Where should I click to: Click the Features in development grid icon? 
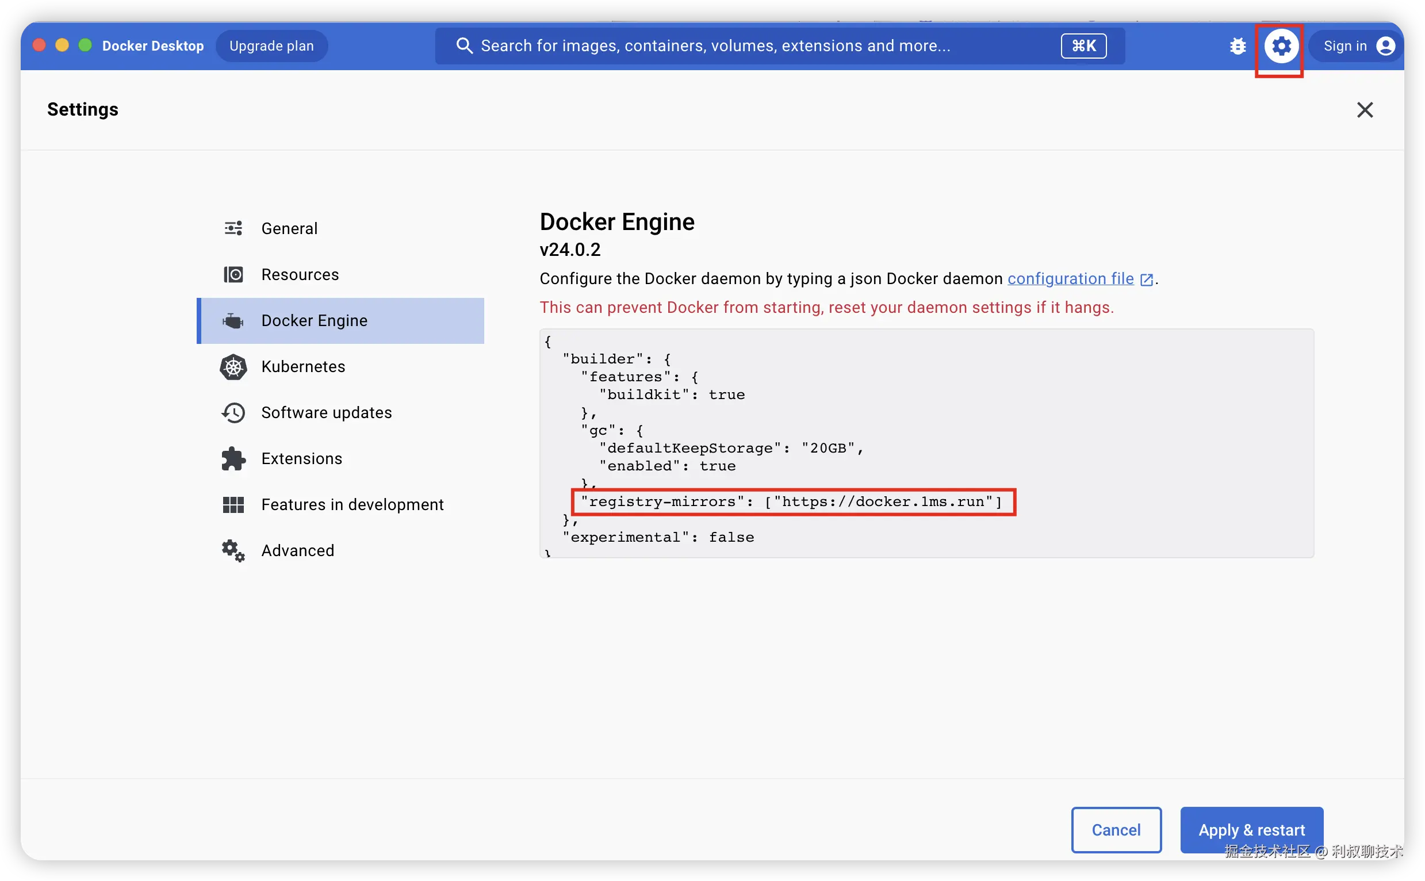233,505
